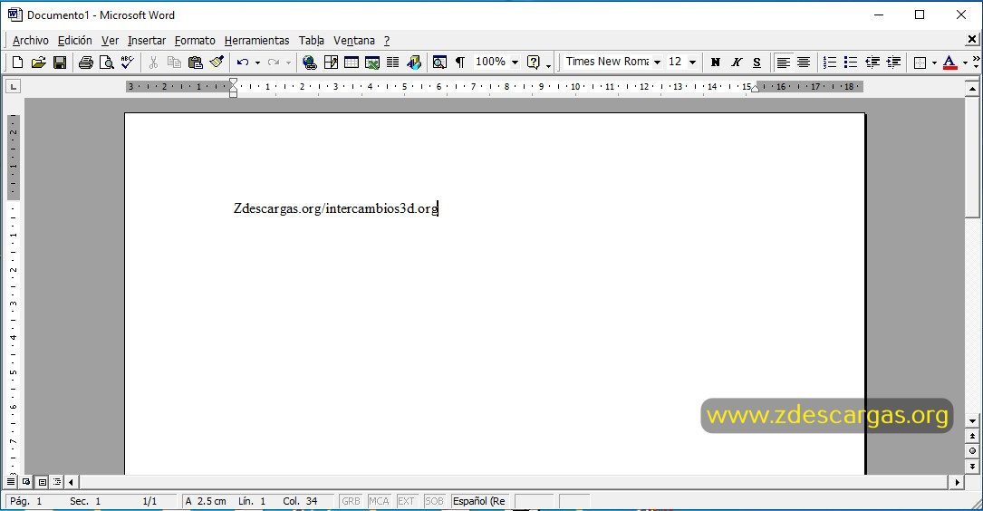Select browse object button on scrollbar
The height and width of the screenshot is (511, 983).
(972, 451)
